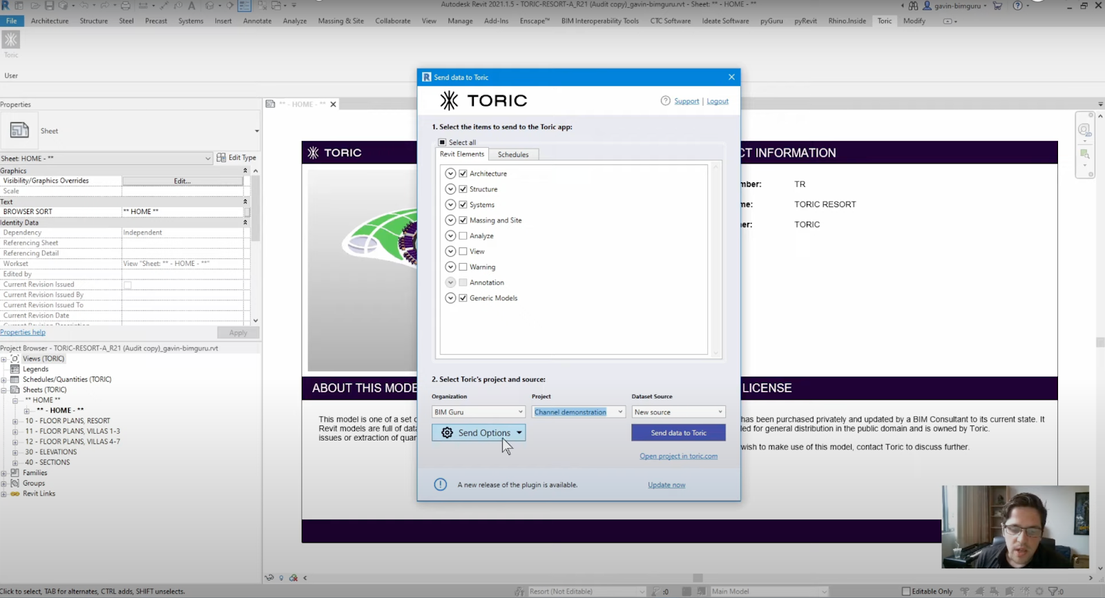Expand the Views (TORIC) tree node
The width and height of the screenshot is (1105, 598).
click(x=4, y=359)
